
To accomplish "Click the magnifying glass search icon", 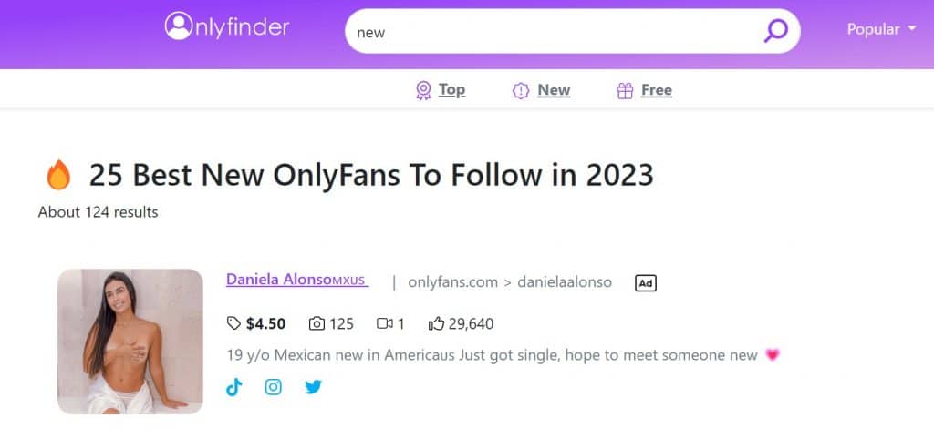I will pyautogui.click(x=775, y=30).
